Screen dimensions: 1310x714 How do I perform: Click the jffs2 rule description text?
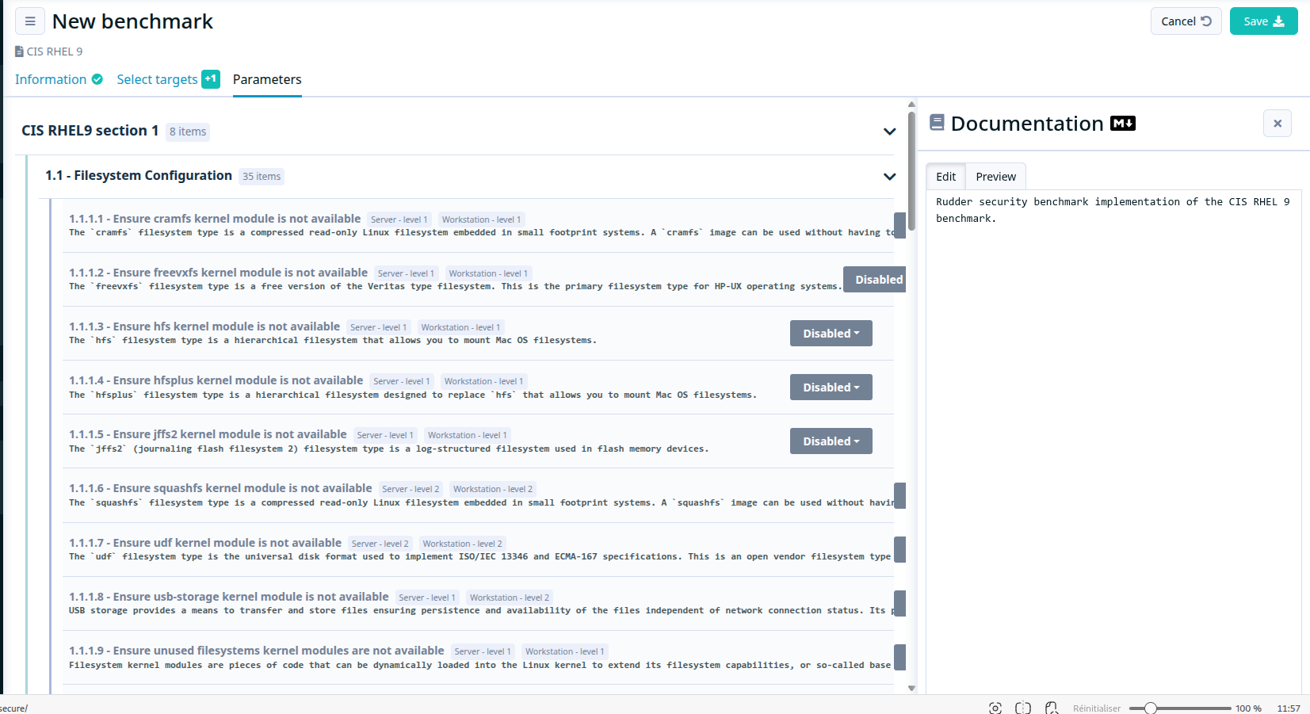click(x=388, y=449)
